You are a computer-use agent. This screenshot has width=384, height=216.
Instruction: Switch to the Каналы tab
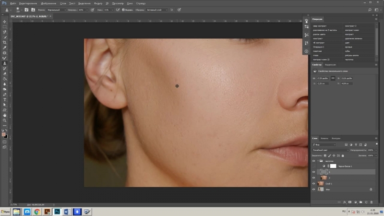[x=324, y=138]
